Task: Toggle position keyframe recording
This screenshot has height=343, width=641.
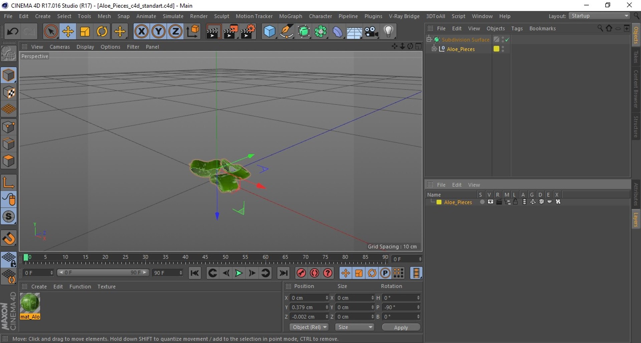Action: [x=345, y=273]
